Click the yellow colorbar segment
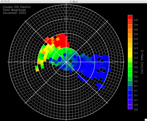The height and width of the screenshot is (121, 147). click(130, 55)
